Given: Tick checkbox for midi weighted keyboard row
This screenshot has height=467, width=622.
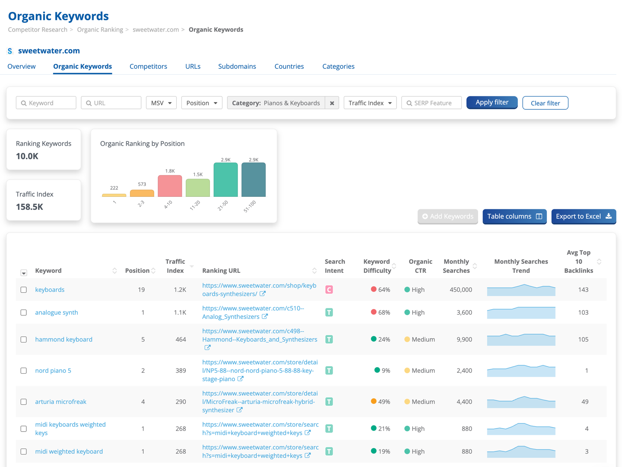Looking at the screenshot, I should tap(24, 451).
